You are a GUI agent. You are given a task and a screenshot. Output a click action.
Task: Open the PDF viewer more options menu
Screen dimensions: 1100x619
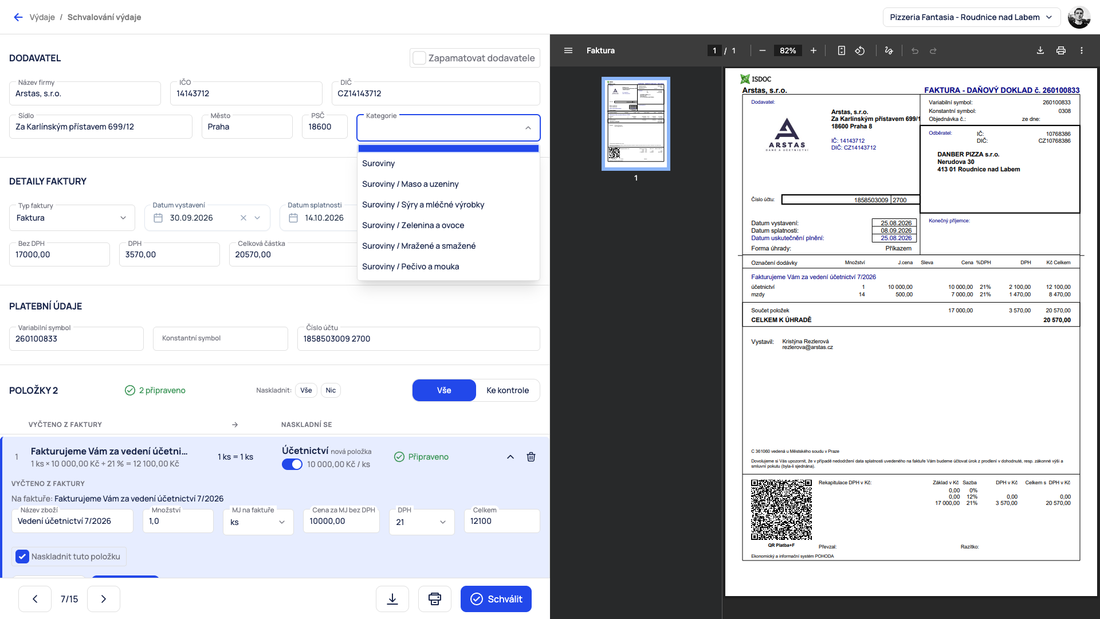(x=1082, y=50)
